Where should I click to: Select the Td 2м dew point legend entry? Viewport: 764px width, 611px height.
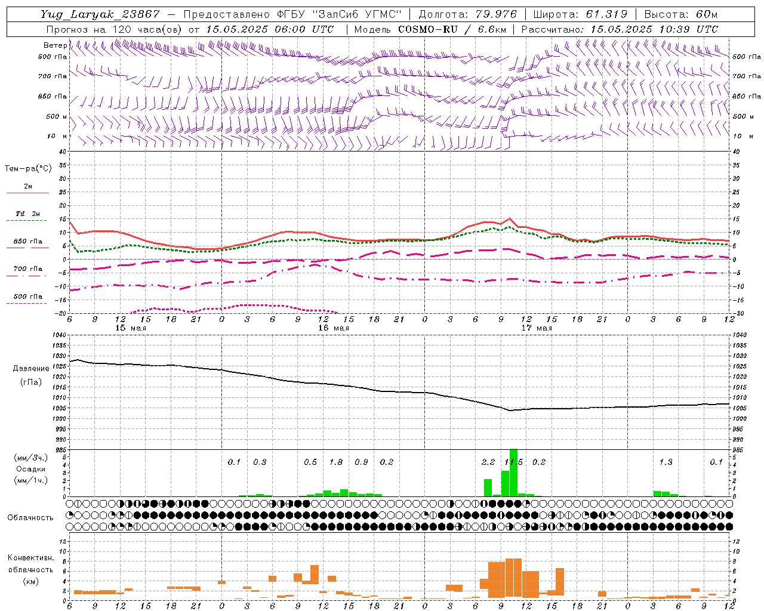coord(28,214)
